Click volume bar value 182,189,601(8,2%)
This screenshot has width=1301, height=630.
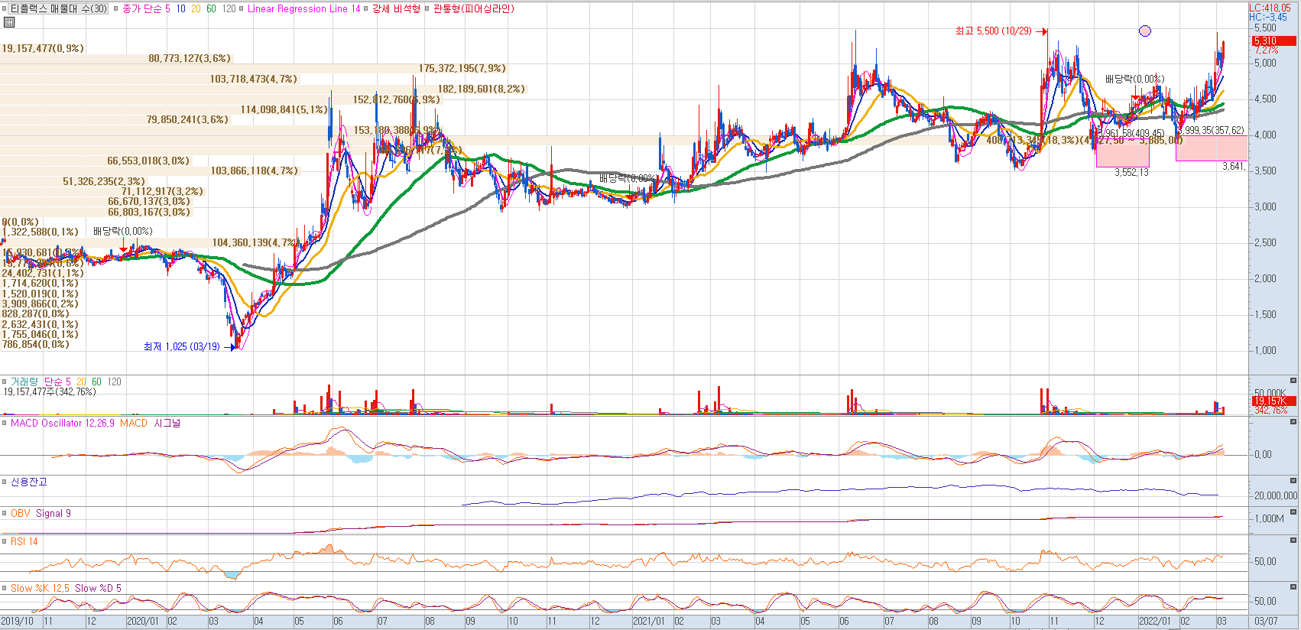(x=482, y=89)
